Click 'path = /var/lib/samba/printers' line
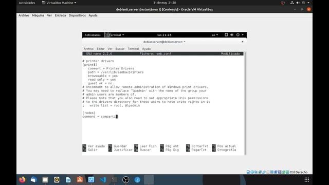 (116, 72)
